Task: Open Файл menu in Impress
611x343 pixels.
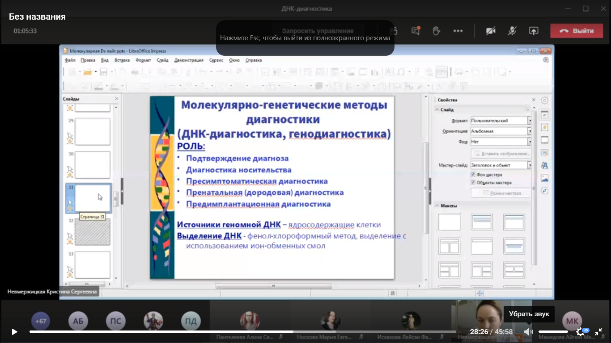Action: 70,60
